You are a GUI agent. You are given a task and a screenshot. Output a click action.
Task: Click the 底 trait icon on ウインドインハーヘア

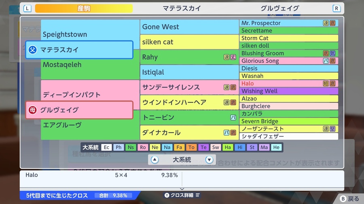coord(233,102)
